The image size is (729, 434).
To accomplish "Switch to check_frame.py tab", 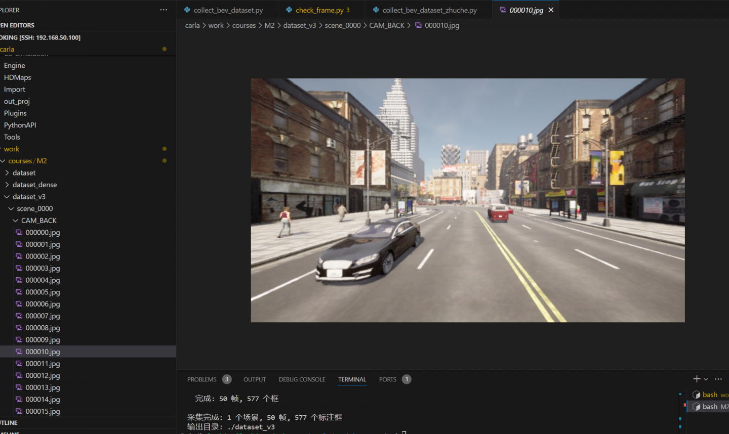I will pos(321,10).
